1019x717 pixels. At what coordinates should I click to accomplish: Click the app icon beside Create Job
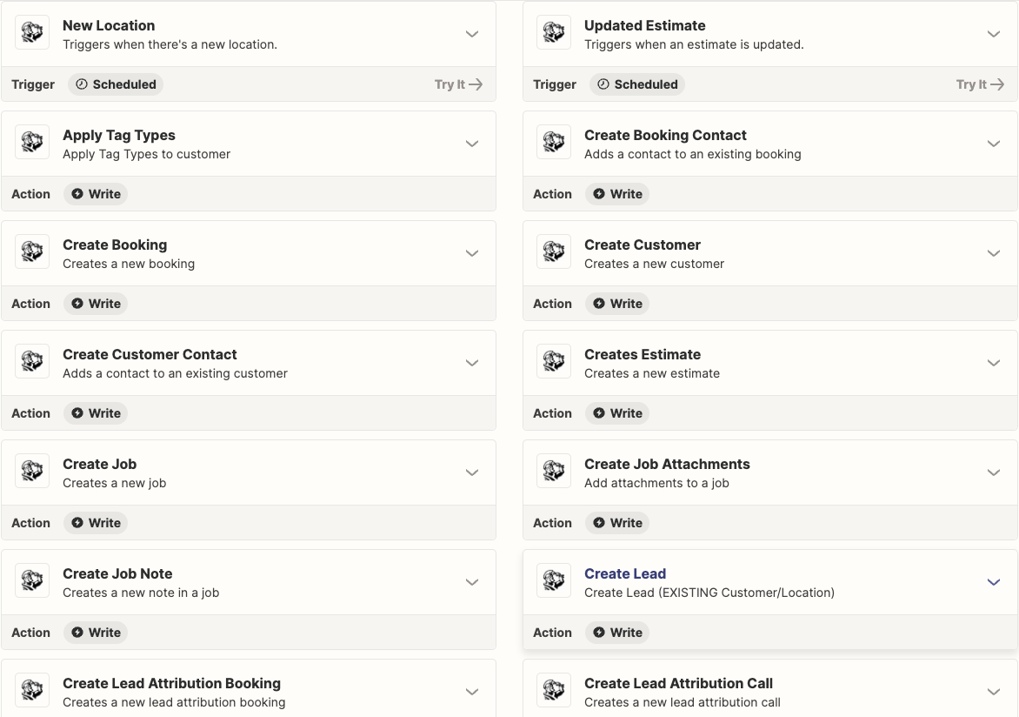32,472
